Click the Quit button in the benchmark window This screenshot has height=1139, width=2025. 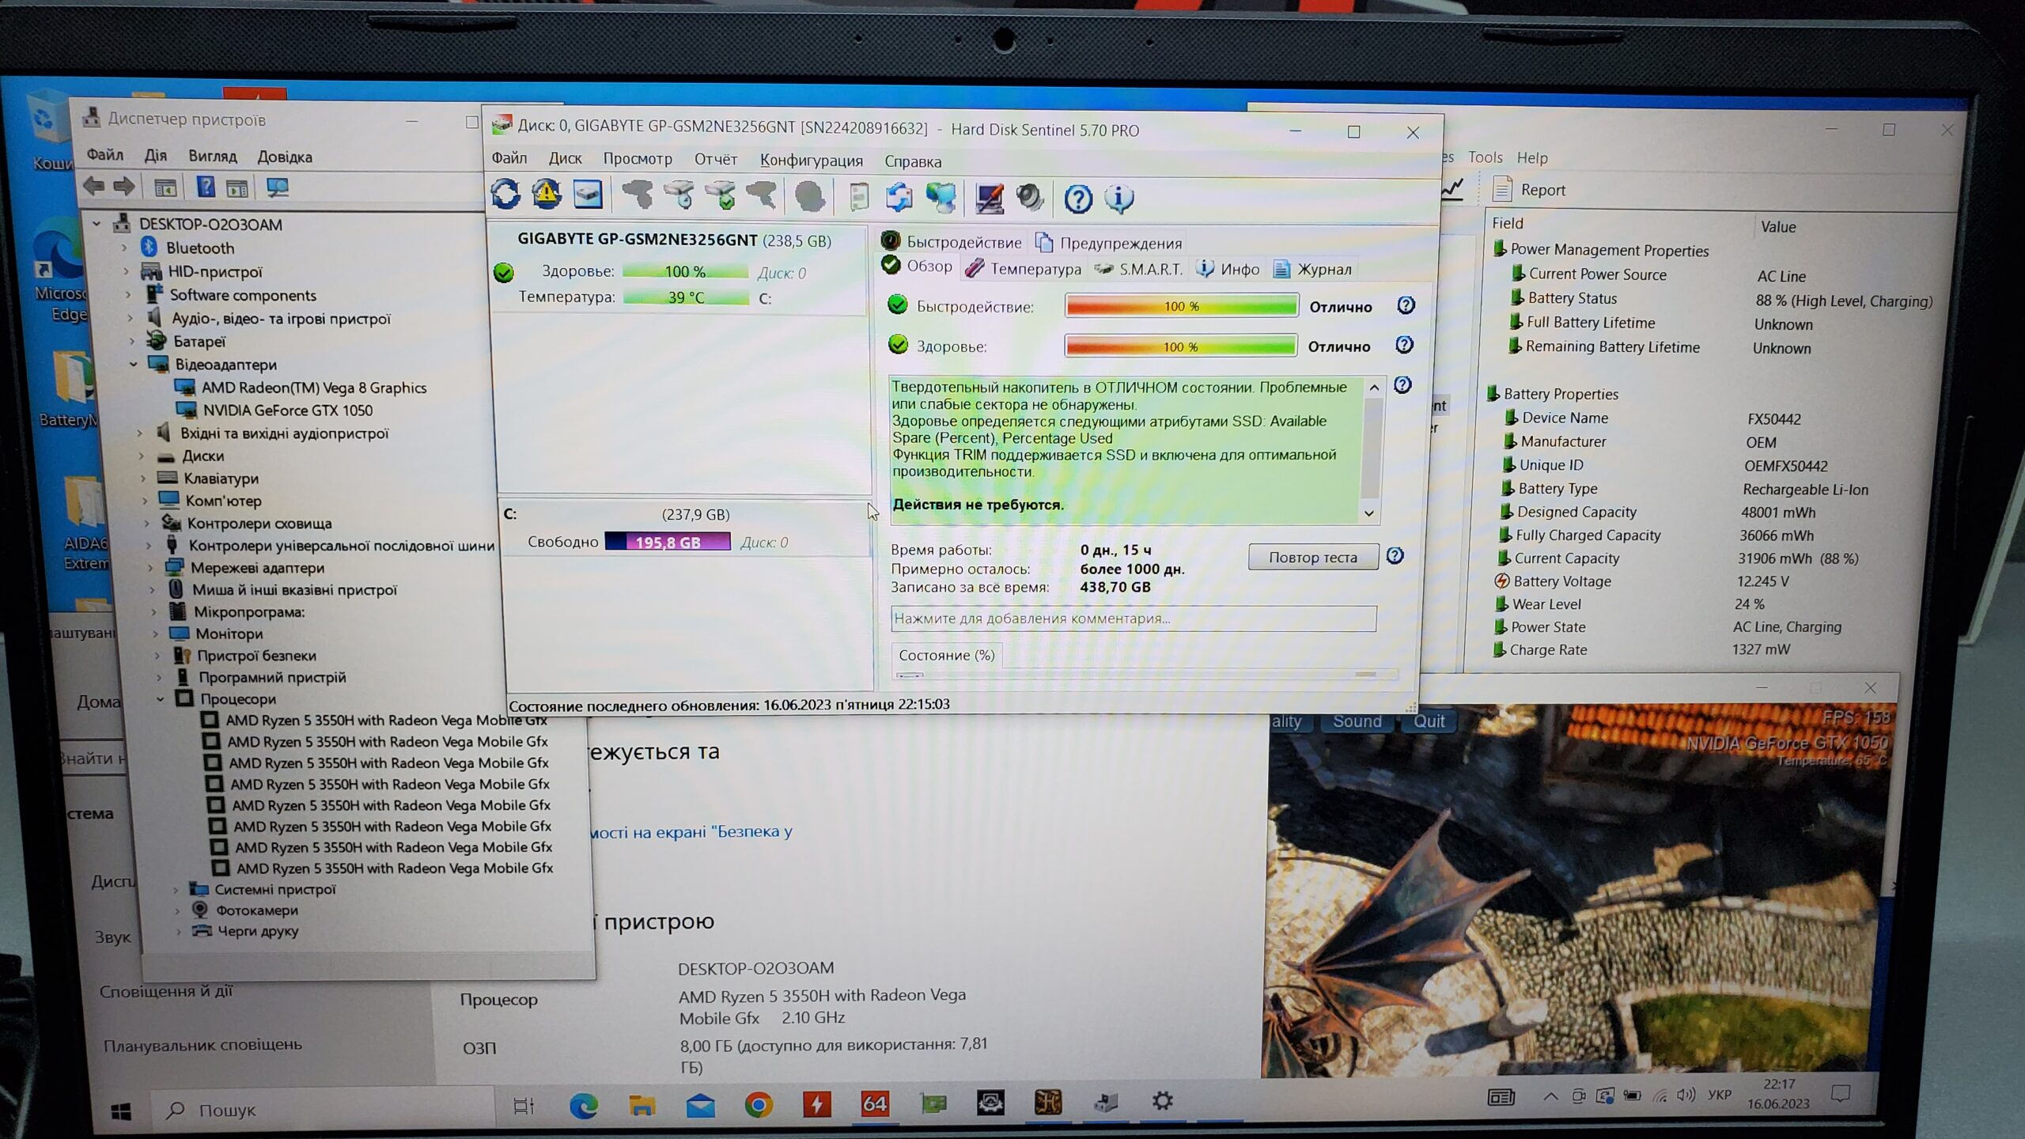tap(1429, 721)
